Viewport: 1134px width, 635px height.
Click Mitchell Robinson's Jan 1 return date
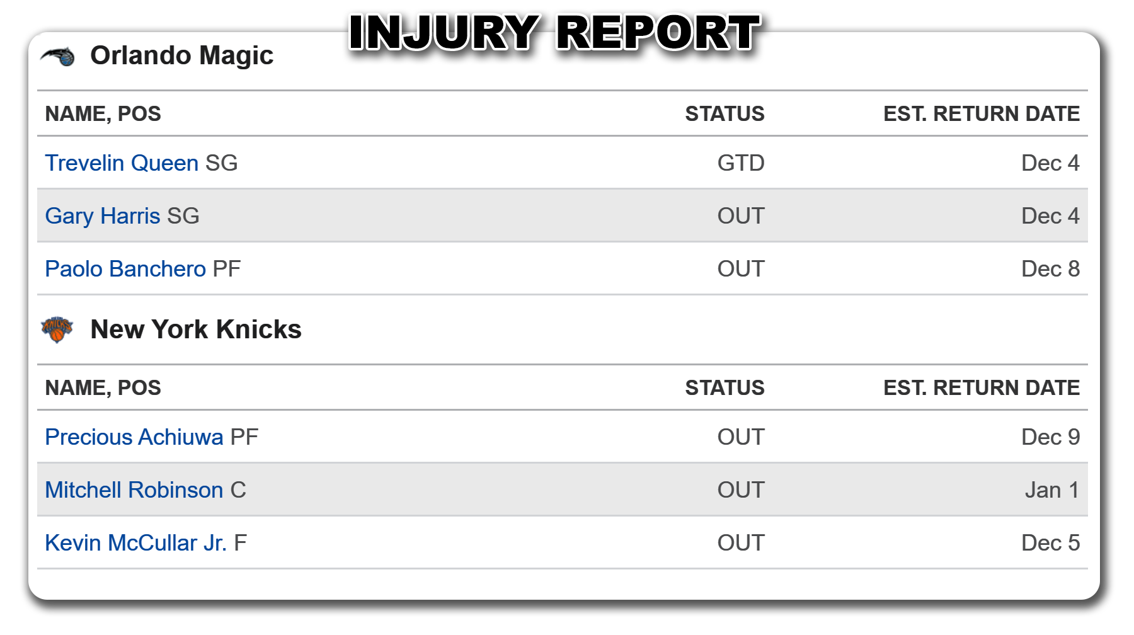[x=1052, y=490]
